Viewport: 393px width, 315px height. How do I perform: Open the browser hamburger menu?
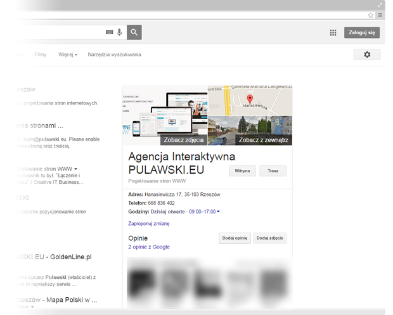point(380,15)
